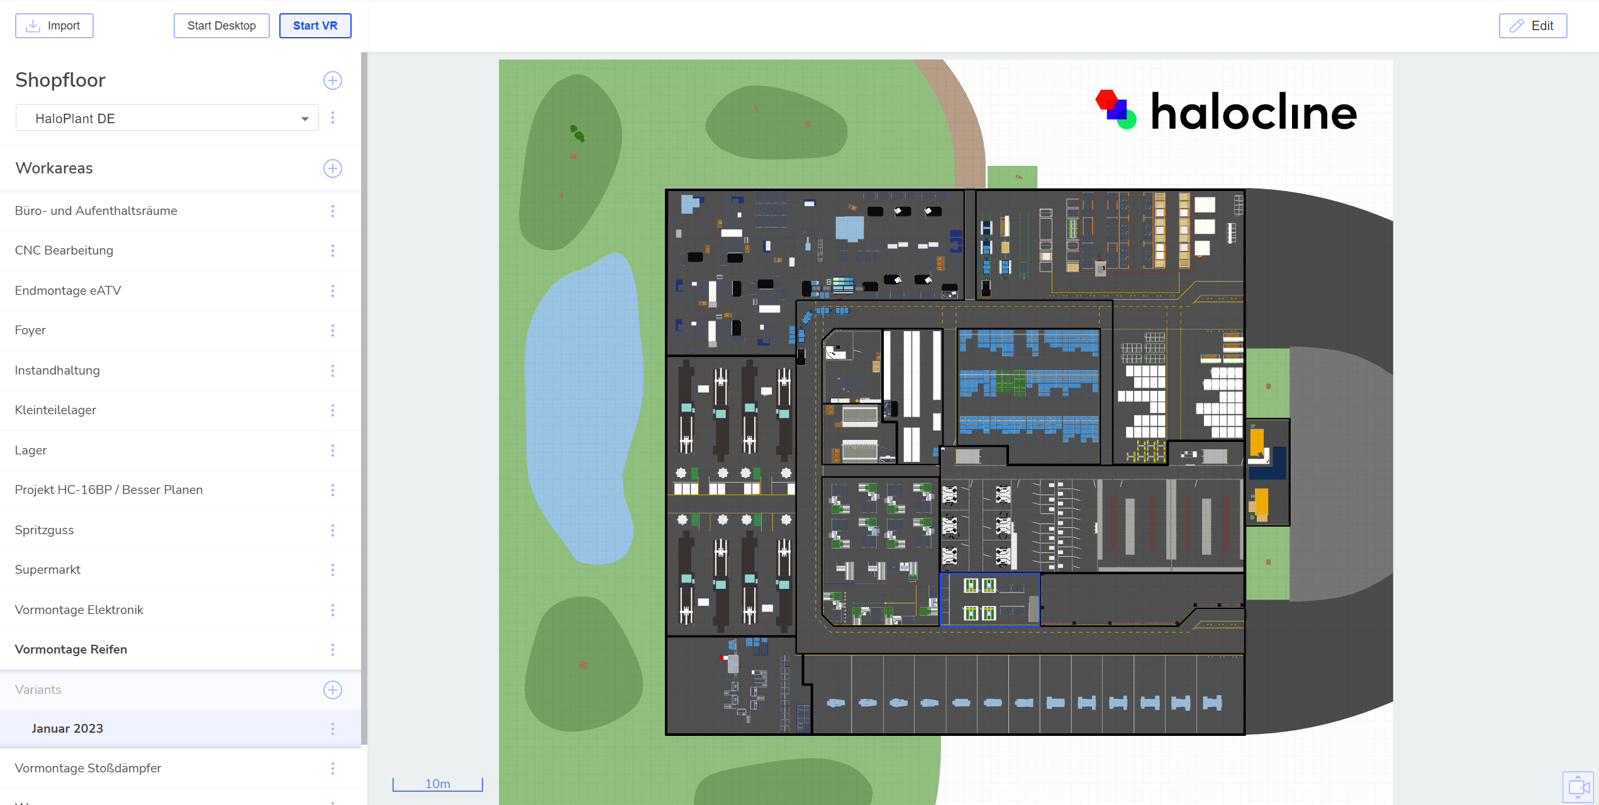Create a new variant with the Variants plus icon
The image size is (1599, 805).
(332, 690)
